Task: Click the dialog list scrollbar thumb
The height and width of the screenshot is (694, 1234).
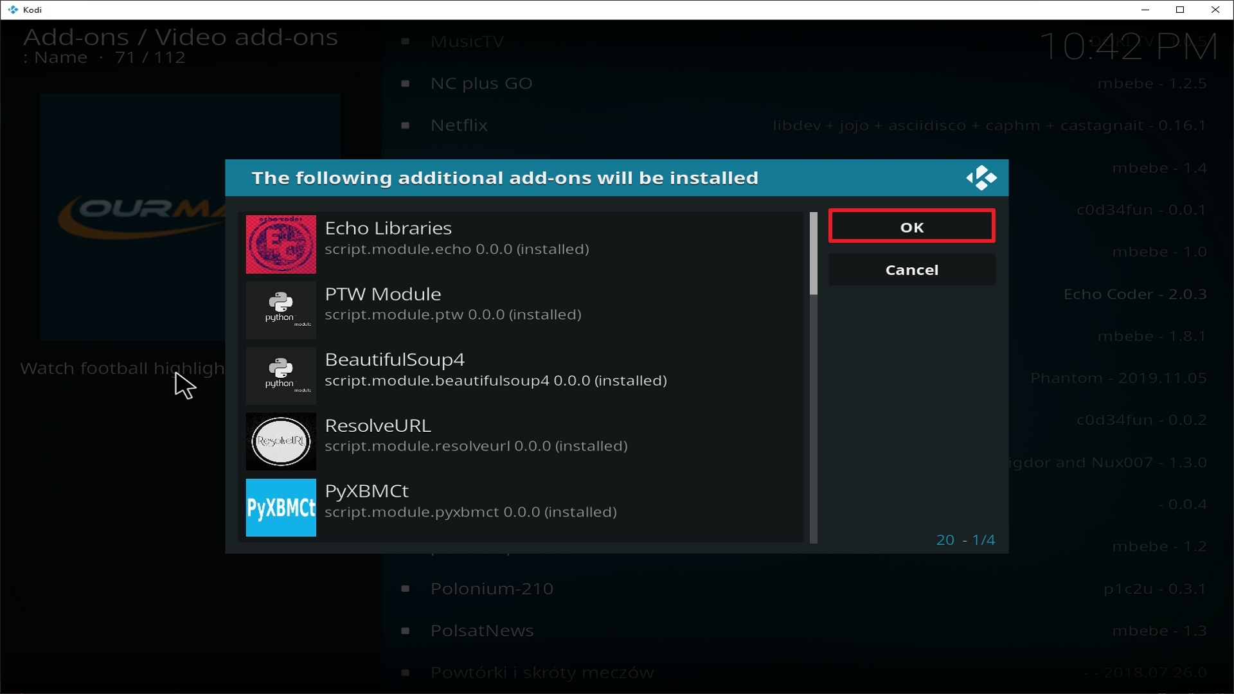Action: click(813, 254)
